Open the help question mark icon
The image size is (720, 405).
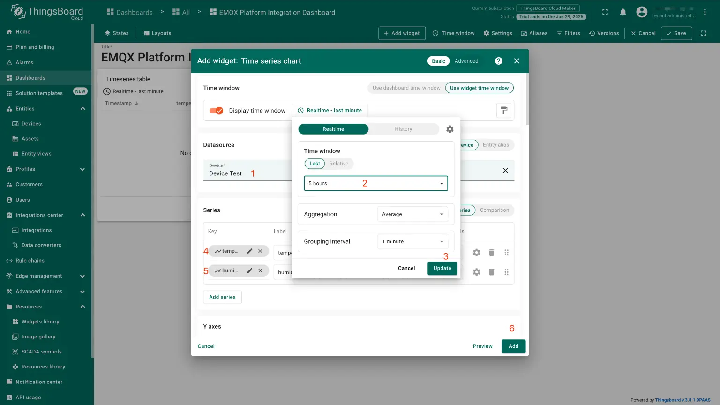pos(499,61)
